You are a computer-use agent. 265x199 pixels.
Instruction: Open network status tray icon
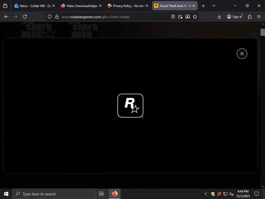tap(225, 194)
